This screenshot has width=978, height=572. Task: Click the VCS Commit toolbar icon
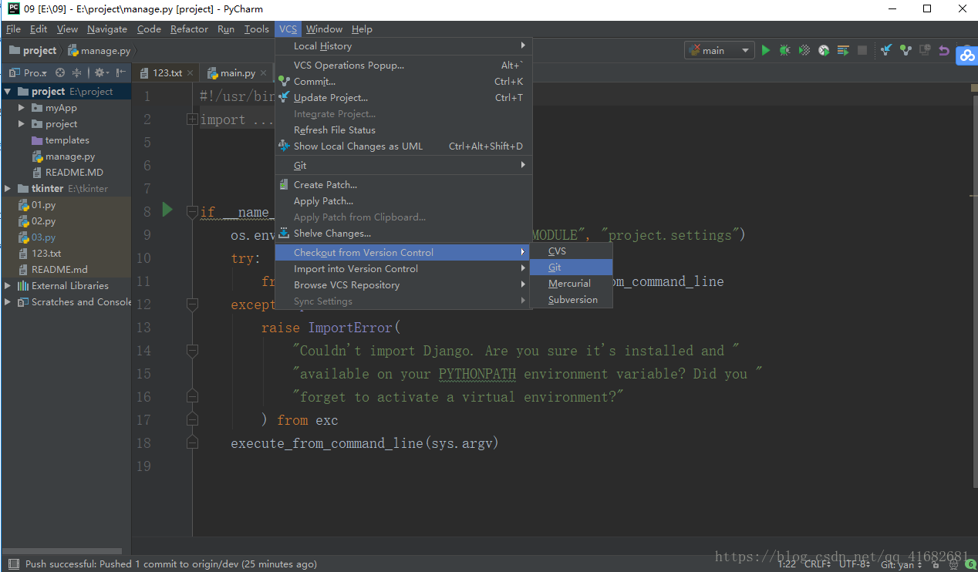(905, 50)
